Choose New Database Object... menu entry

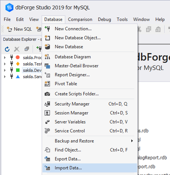point(90,38)
